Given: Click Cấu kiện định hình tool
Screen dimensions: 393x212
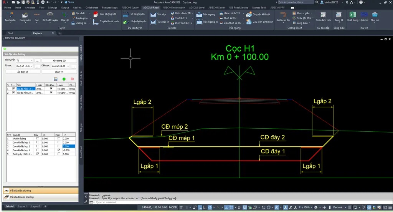Looking at the screenshot, I should pos(260,22).
